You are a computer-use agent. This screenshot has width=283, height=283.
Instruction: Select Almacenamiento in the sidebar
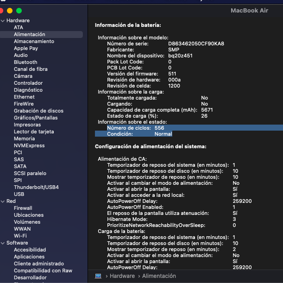pyautogui.click(x=34, y=41)
